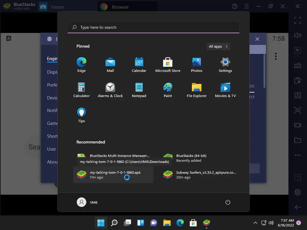Show hidden system tray icons chevron
Image resolution: width=307 pixels, height=230 pixels.
pos(255,223)
